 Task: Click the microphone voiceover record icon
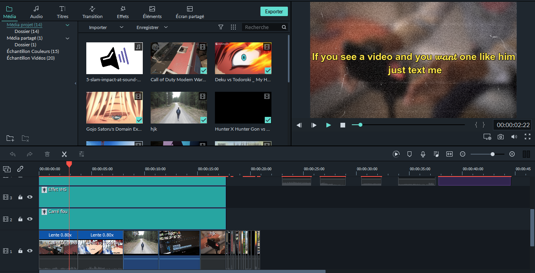[423, 154]
